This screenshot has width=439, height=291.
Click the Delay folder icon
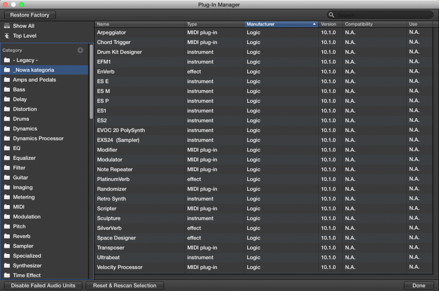coord(7,99)
